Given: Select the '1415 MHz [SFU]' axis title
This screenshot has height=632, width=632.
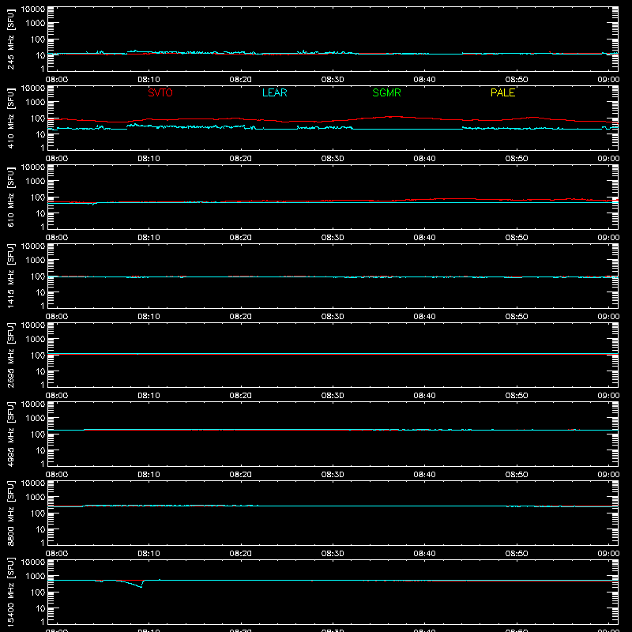Looking at the screenshot, I should [x=10, y=276].
